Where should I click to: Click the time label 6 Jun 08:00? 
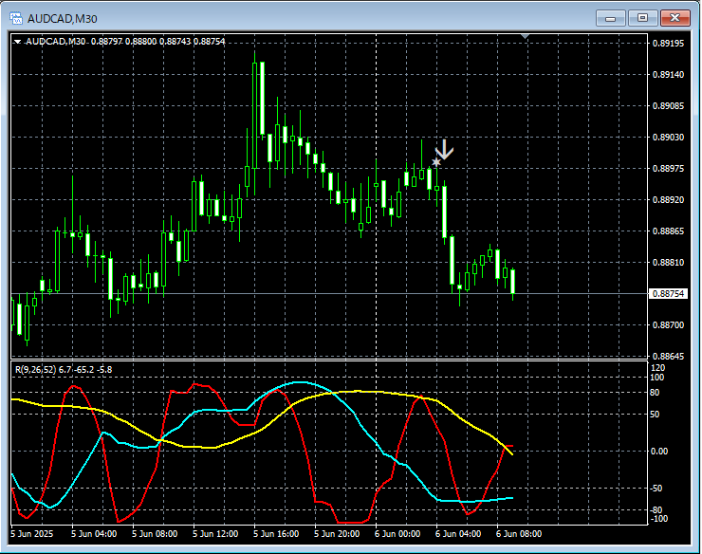pos(519,534)
